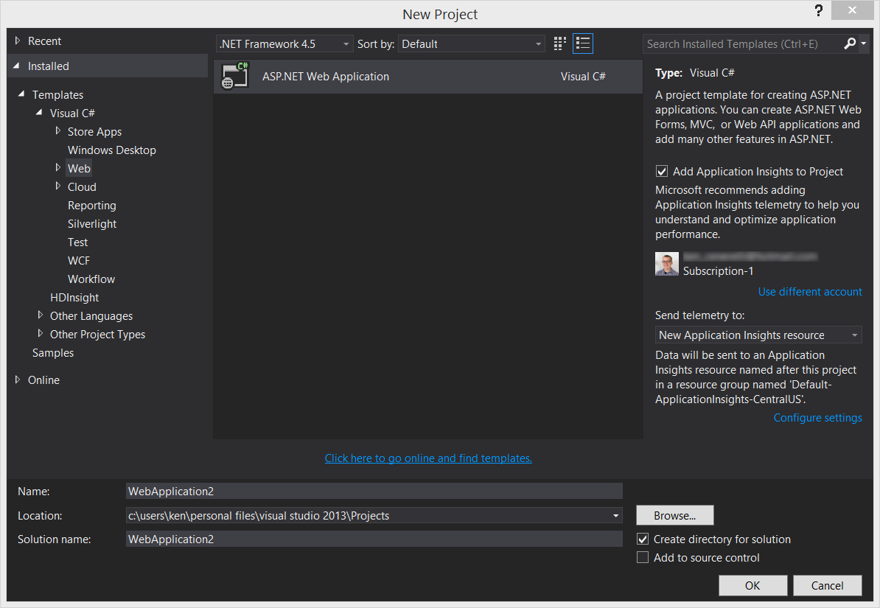Screen dimensions: 880x608
Task: Select the Cloud category label
Action: pyautogui.click(x=82, y=187)
